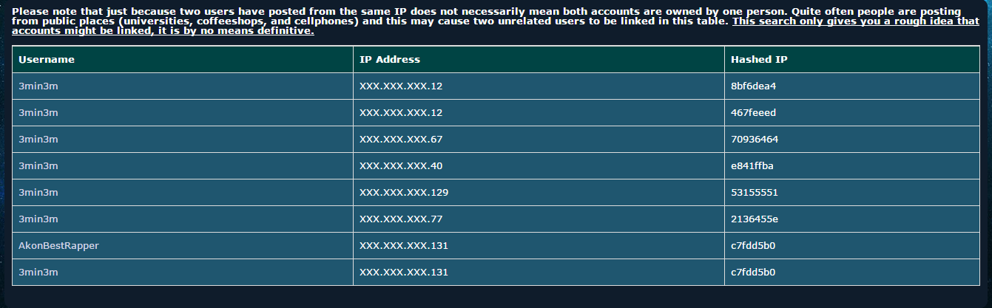The image size is (992, 308).
Task: Click the c7fdd5b0 hash in AkonBestRapper's row
Action: click(x=753, y=245)
